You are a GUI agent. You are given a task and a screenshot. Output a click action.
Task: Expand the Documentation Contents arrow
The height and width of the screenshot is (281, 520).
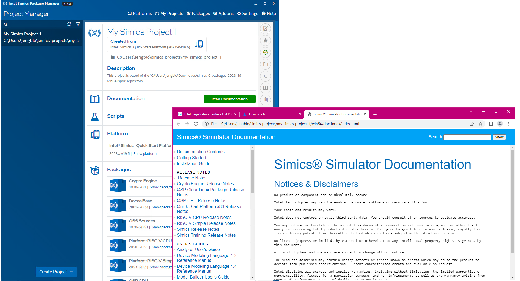coord(175,152)
